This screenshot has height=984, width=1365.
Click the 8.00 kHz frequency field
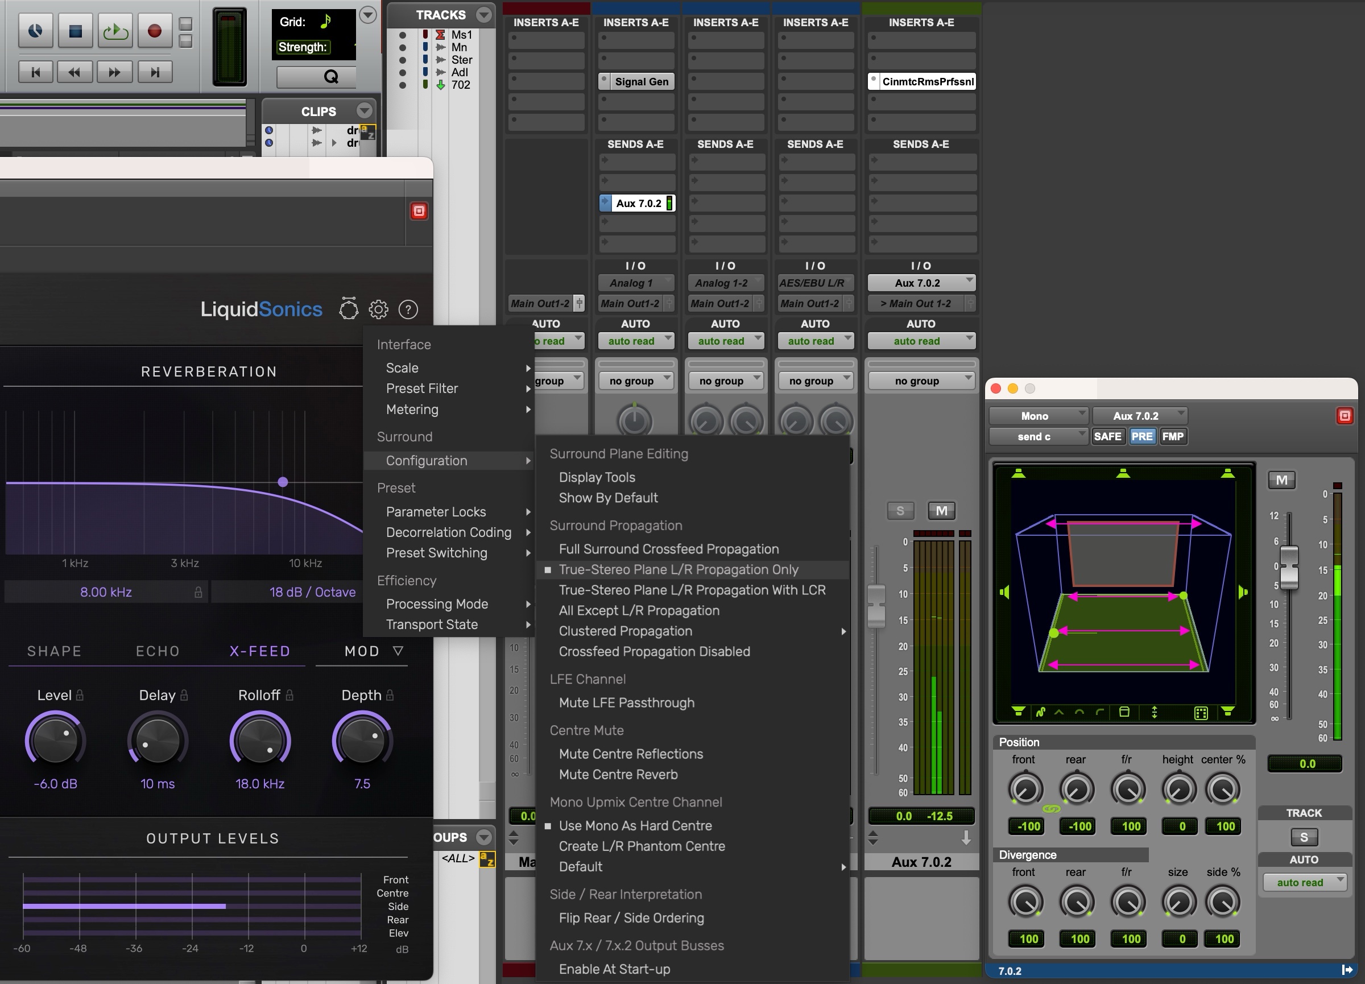tap(106, 592)
